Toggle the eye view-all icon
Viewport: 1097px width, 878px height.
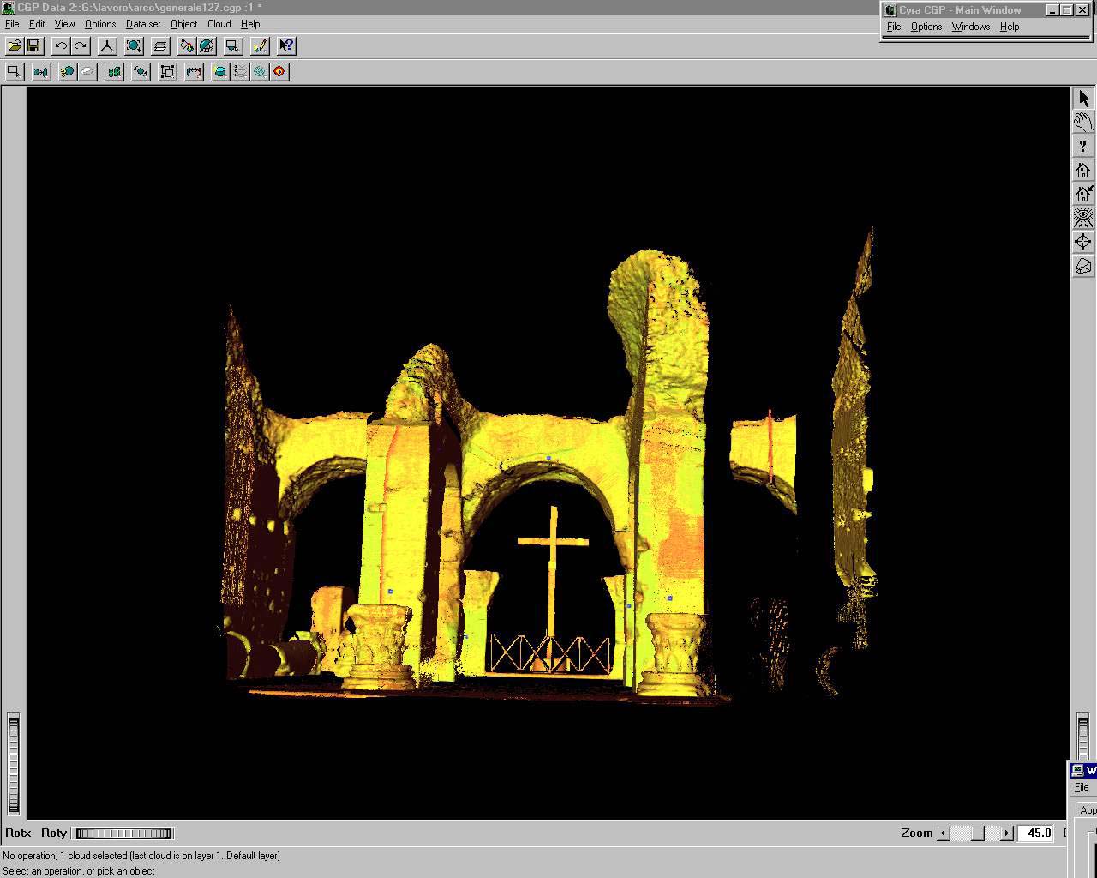[x=1083, y=218]
